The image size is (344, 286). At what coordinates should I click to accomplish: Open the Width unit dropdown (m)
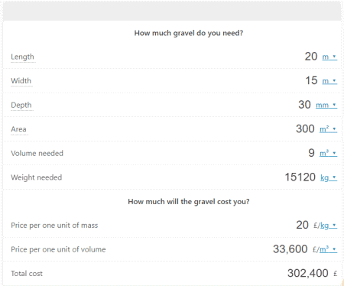329,81
